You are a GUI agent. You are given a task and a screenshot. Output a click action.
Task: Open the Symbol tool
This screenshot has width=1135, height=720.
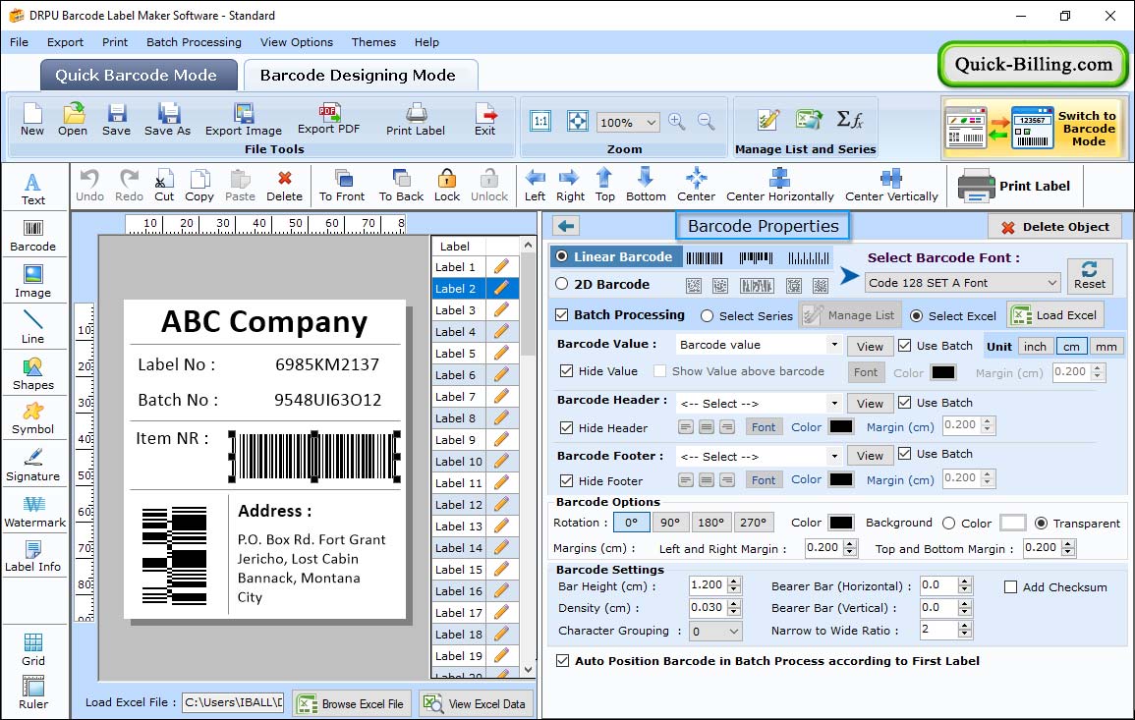tap(33, 418)
